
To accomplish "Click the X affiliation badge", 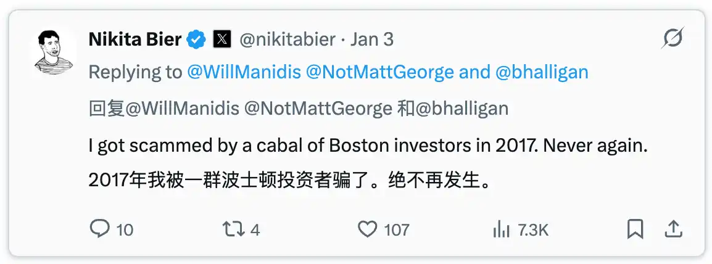I will [x=221, y=39].
